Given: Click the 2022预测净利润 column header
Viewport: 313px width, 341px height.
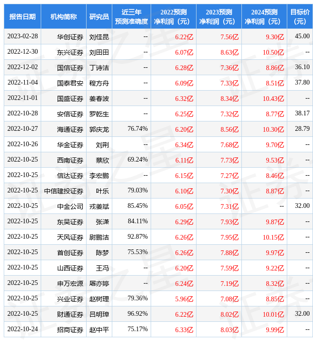Looking at the screenshot, I should coord(173,16).
